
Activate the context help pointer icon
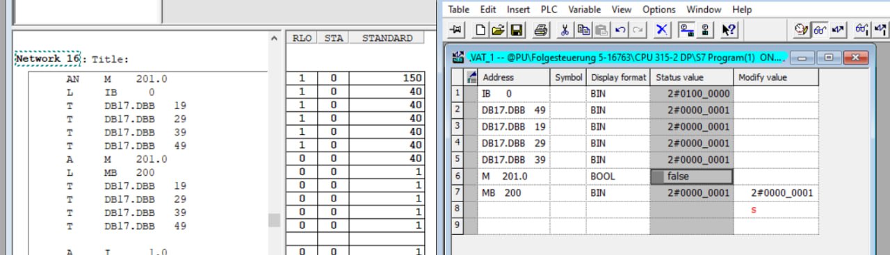click(729, 30)
